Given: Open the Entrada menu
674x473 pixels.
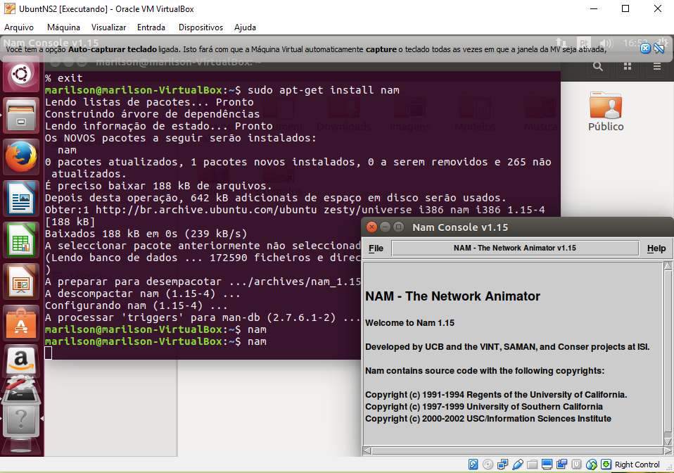Looking at the screenshot, I should [151, 27].
